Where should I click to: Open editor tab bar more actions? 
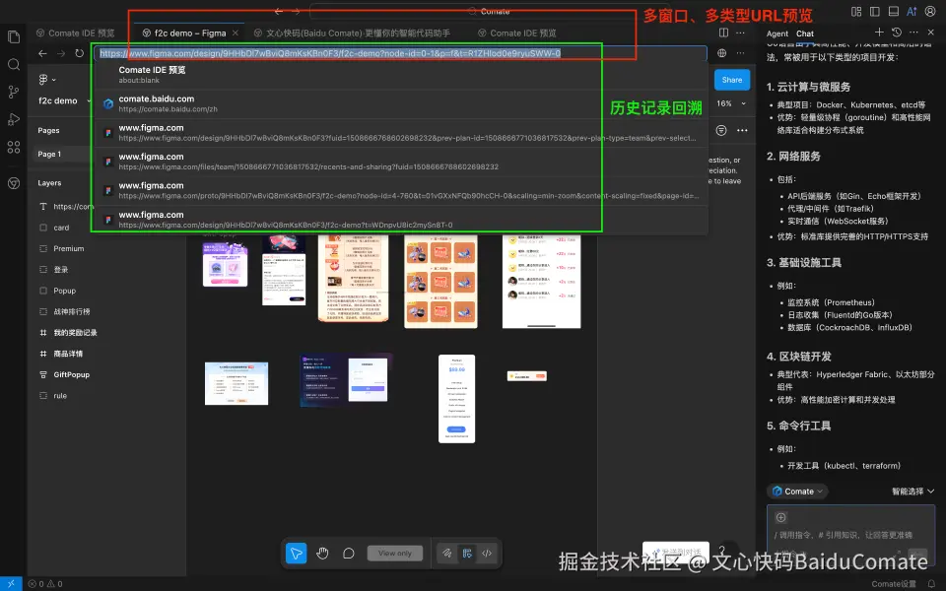[740, 33]
